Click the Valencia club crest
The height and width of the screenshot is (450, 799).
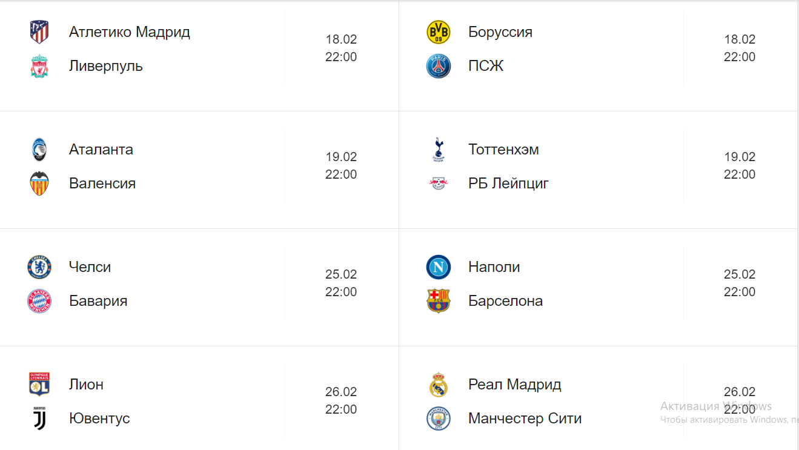(39, 184)
